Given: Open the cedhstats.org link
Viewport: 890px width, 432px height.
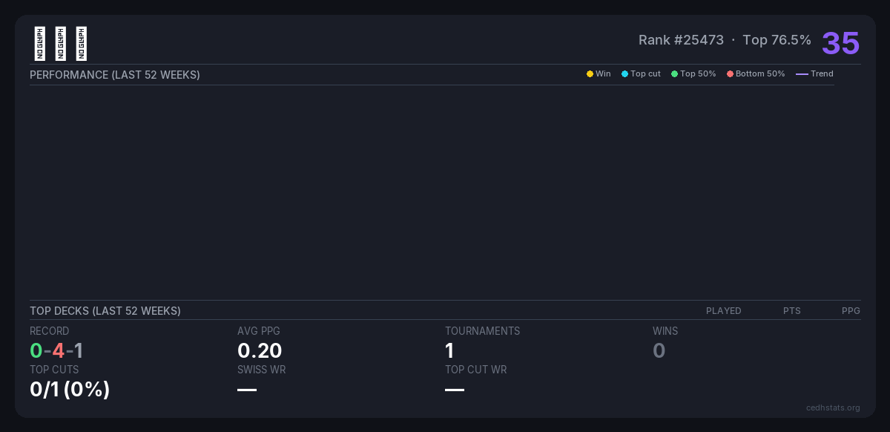Looking at the screenshot, I should (833, 408).
